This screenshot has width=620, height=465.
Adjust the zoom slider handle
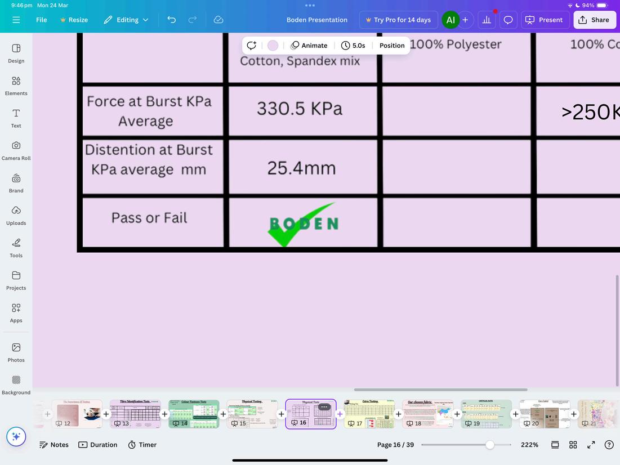point(490,445)
